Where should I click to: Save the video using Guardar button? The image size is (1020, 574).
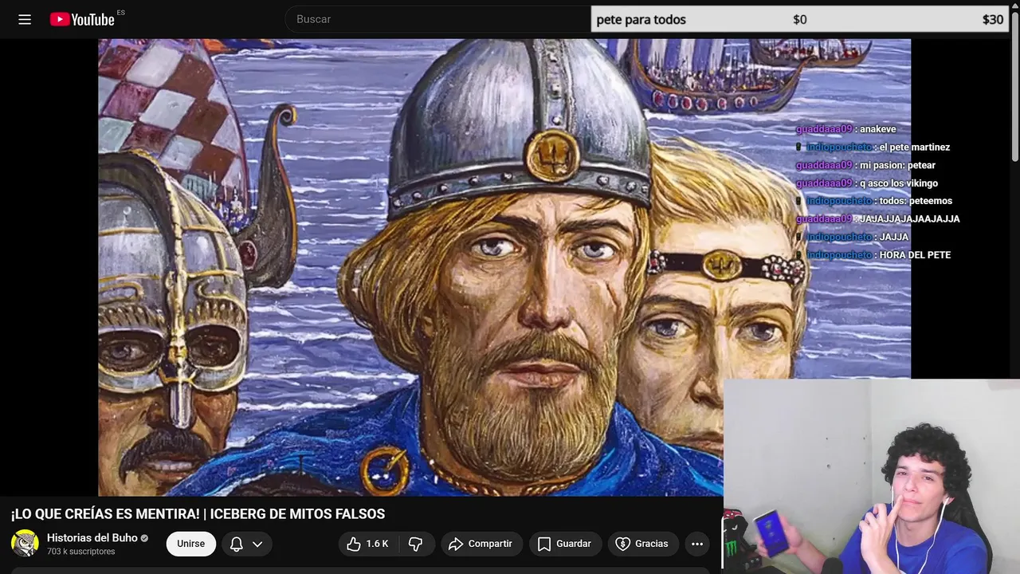click(565, 544)
